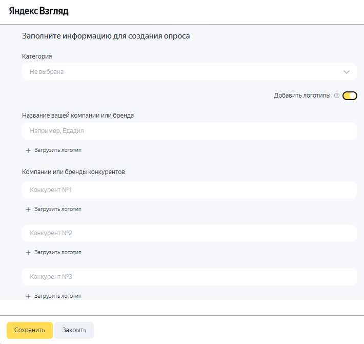Click the Яндекс Взгляд logo

[38, 11]
